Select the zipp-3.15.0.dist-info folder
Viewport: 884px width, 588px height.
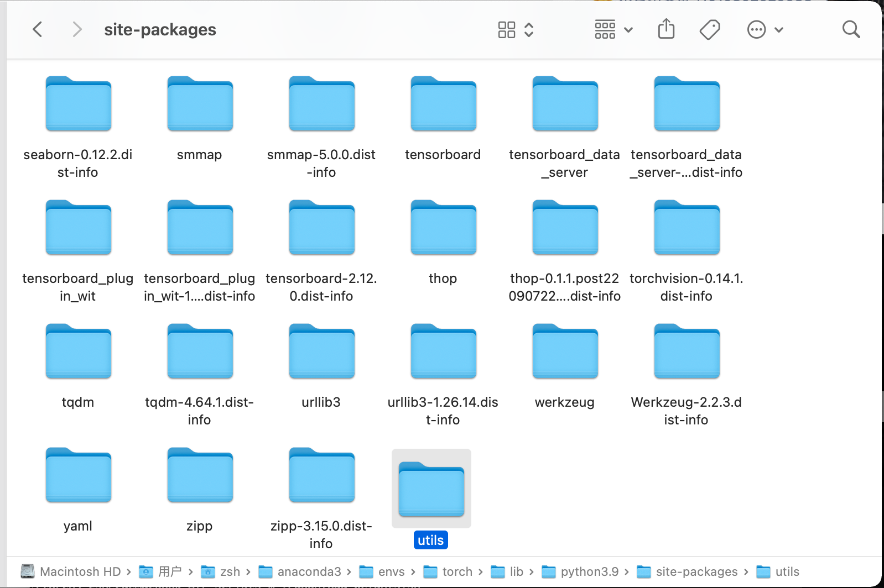click(321, 475)
